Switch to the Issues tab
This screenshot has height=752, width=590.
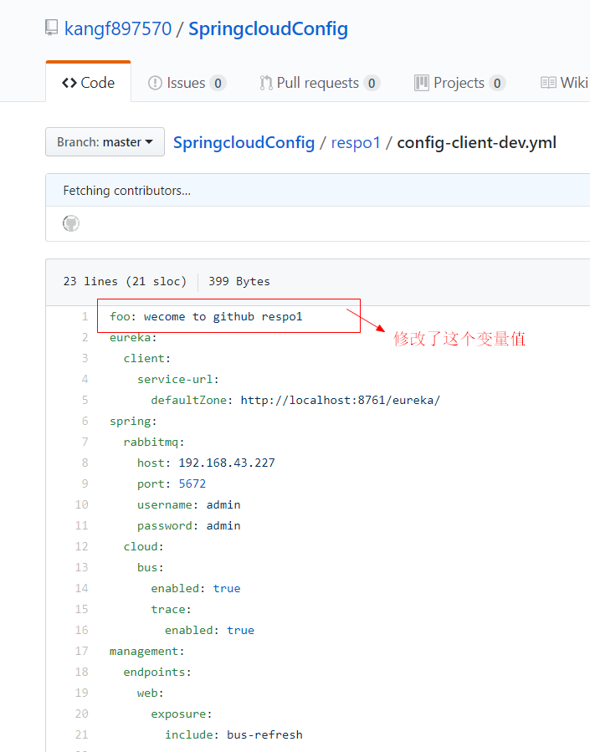[x=187, y=83]
